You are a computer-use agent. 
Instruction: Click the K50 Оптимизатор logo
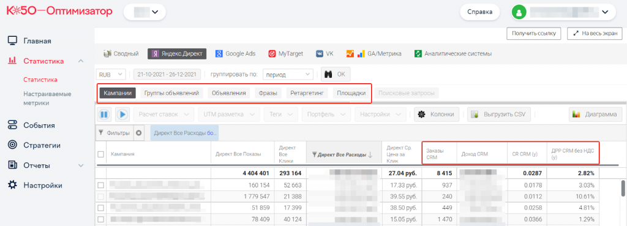pos(59,11)
